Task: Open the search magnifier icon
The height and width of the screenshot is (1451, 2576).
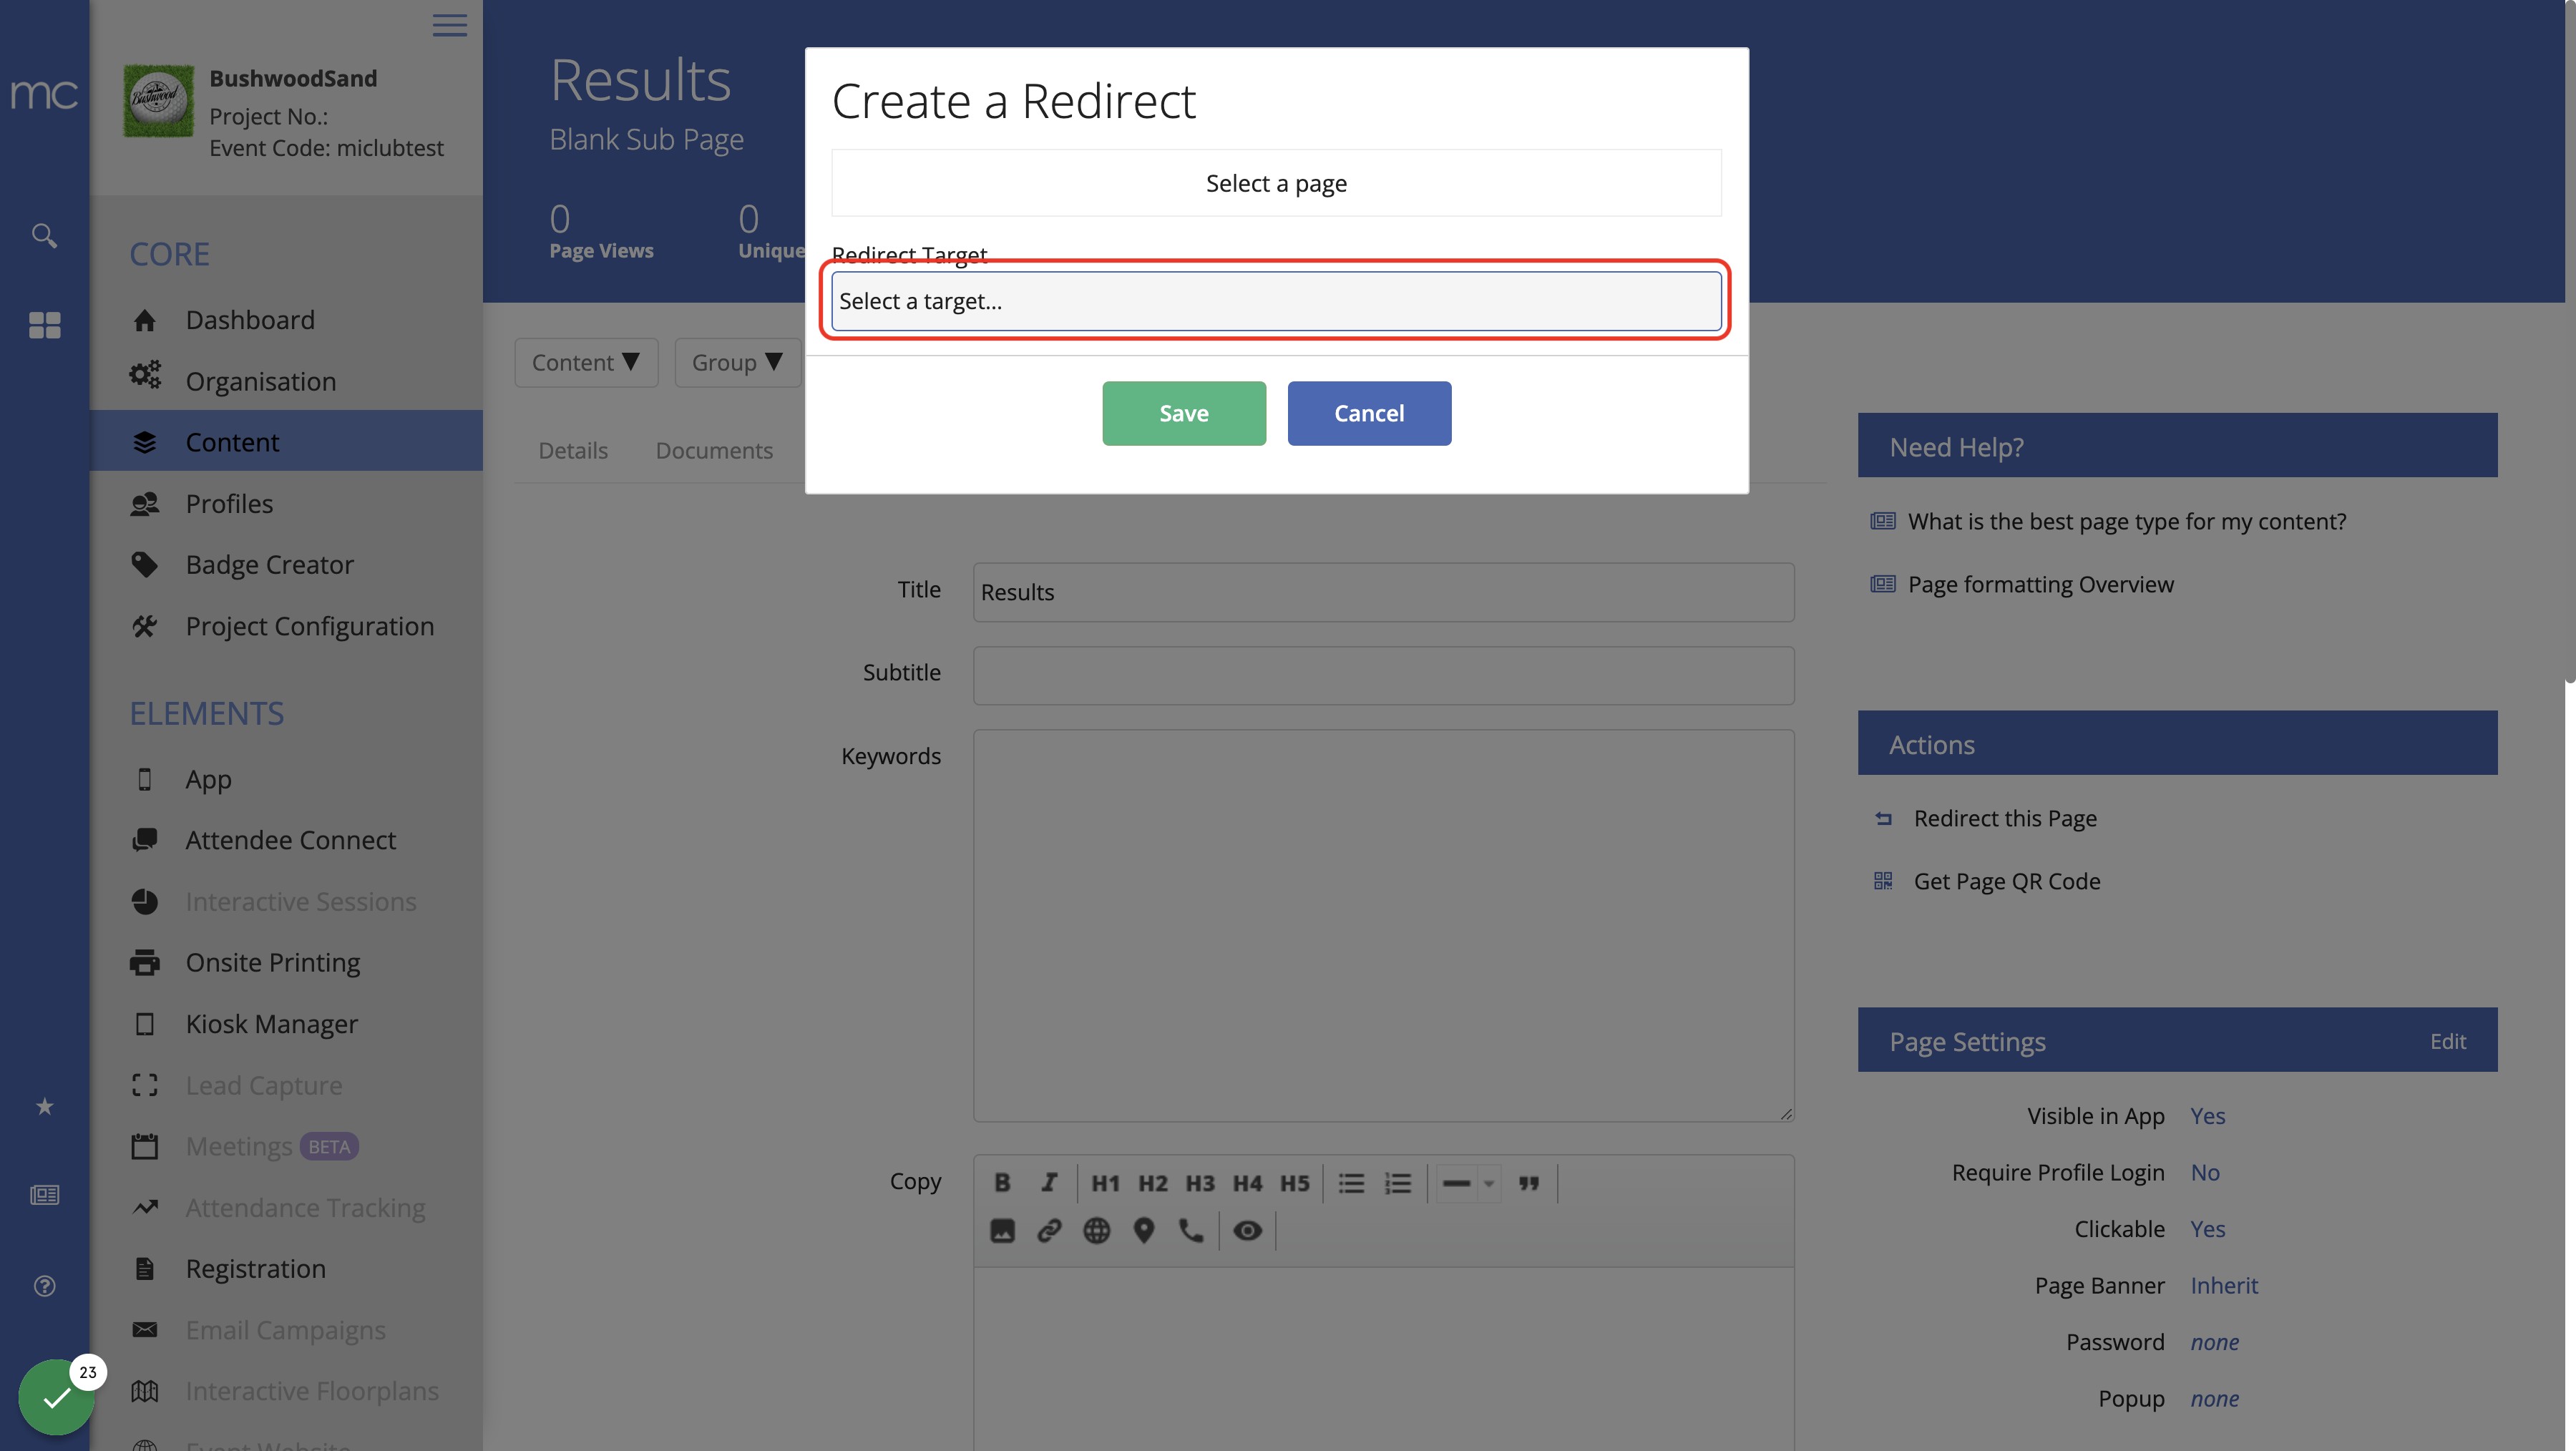Action: tap(44, 235)
